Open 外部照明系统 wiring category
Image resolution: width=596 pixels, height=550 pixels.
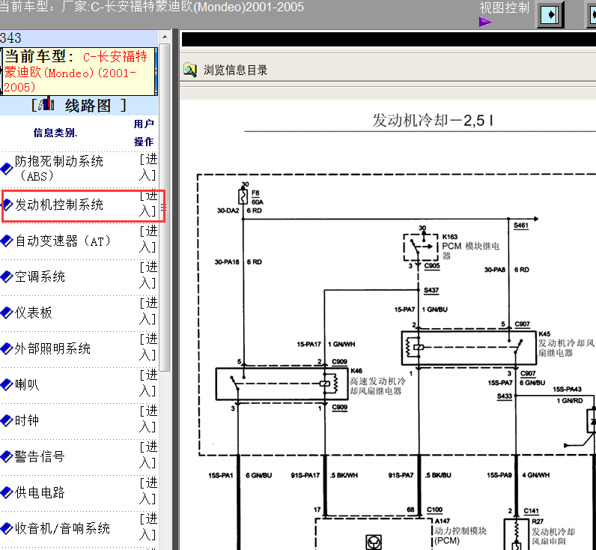click(x=52, y=348)
